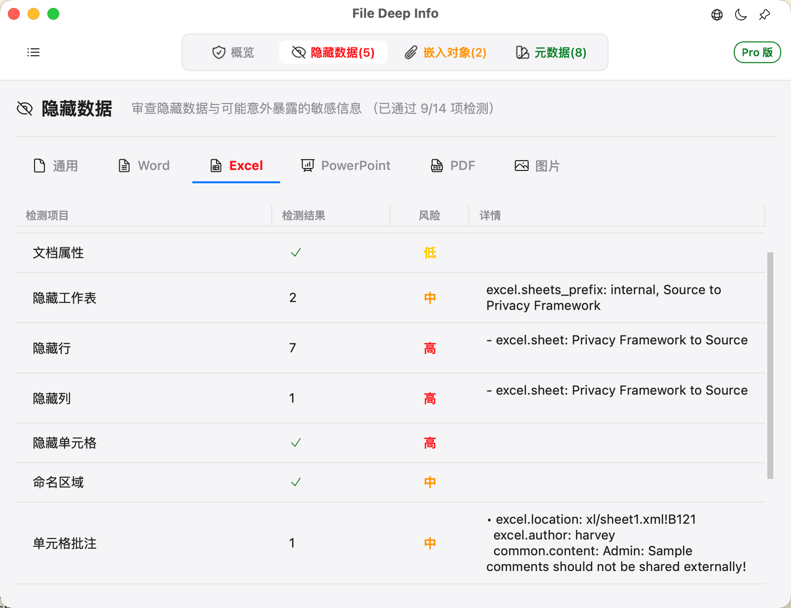Click the globe icon in the title bar

click(x=716, y=14)
